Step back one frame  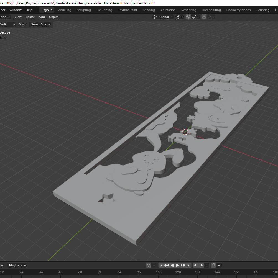click(196, 265)
